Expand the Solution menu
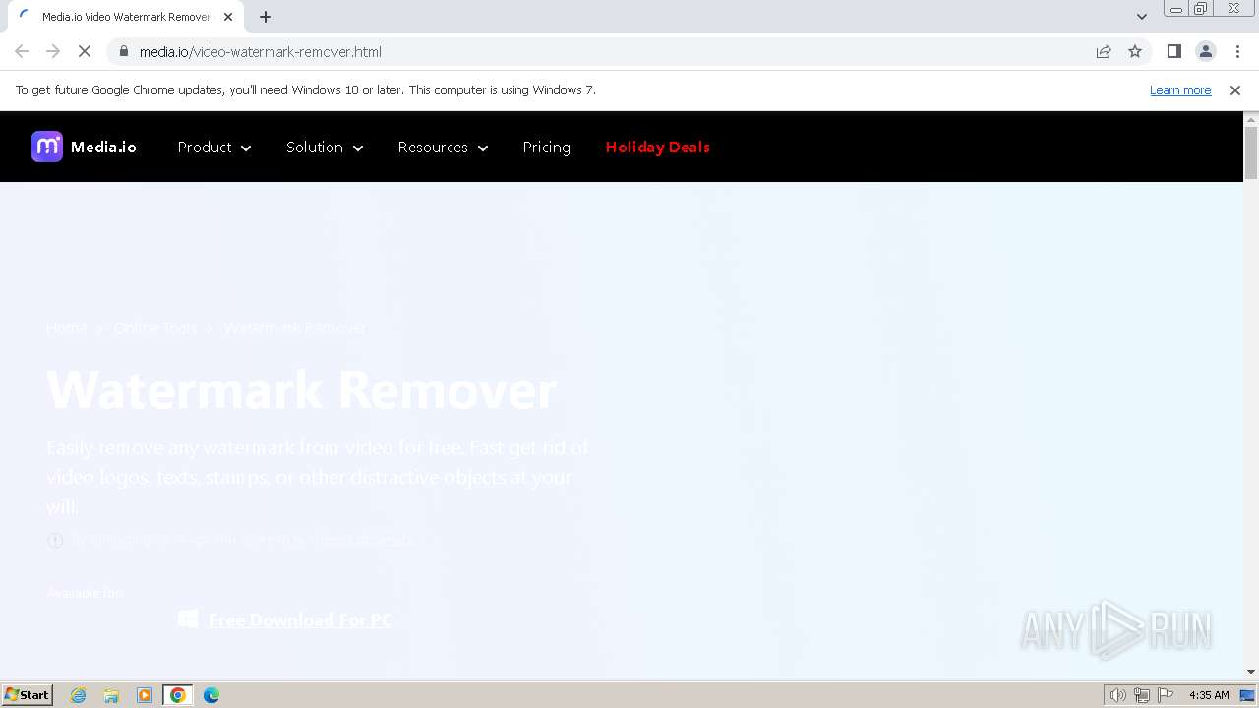The image size is (1259, 708). click(325, 147)
